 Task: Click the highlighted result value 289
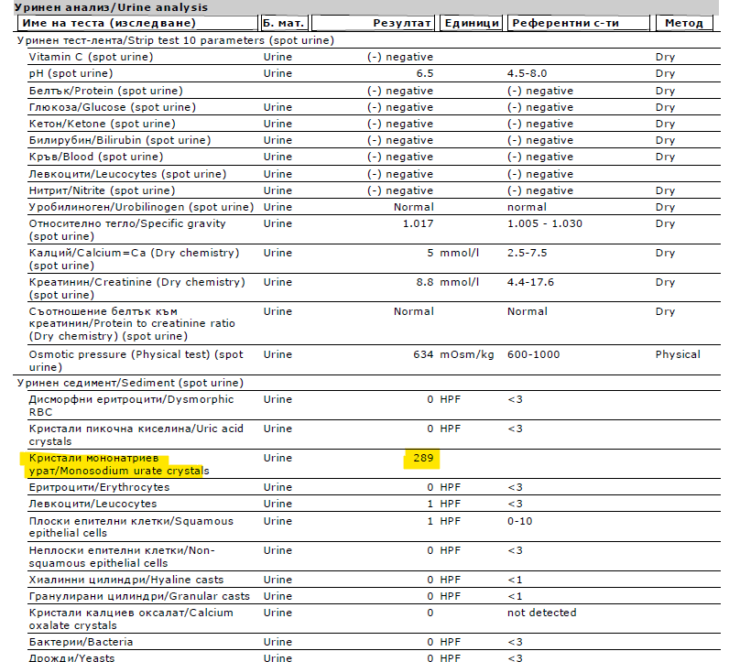pos(421,458)
